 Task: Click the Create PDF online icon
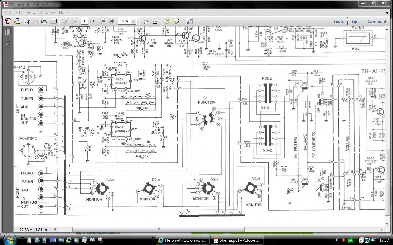point(8,21)
